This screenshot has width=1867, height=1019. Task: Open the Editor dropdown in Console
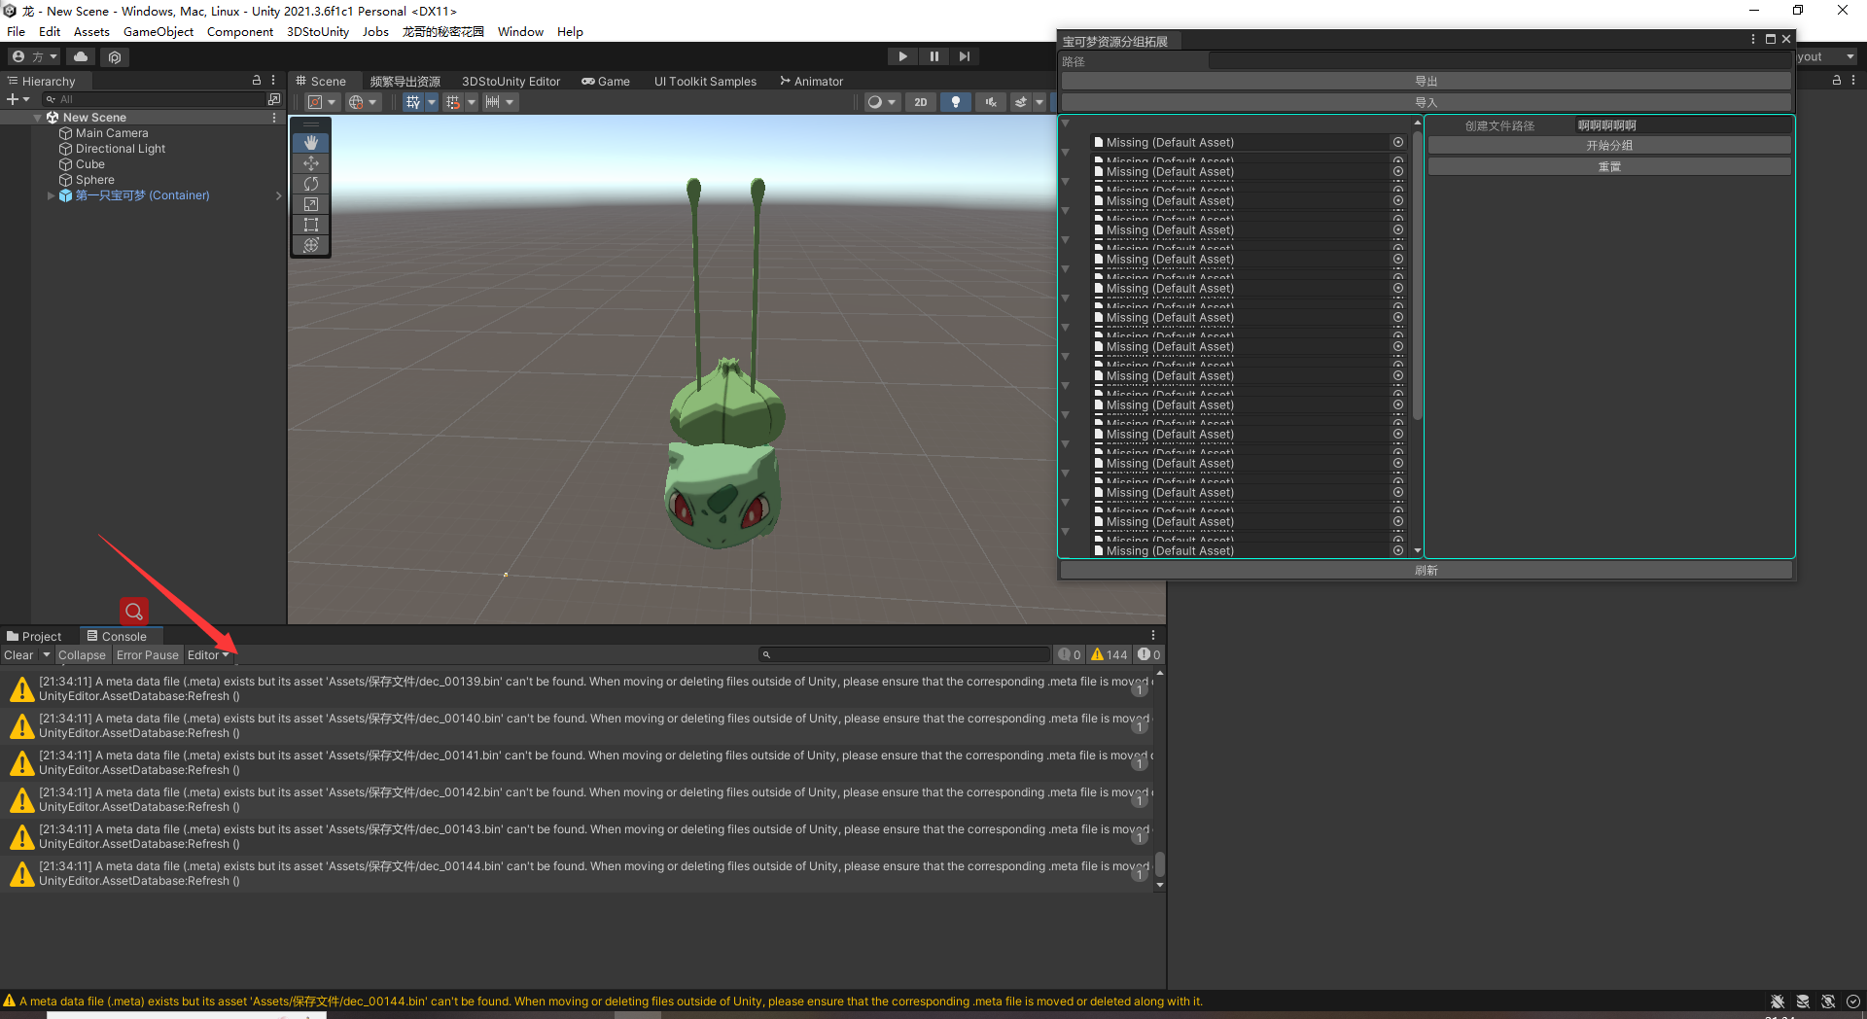[x=208, y=655]
